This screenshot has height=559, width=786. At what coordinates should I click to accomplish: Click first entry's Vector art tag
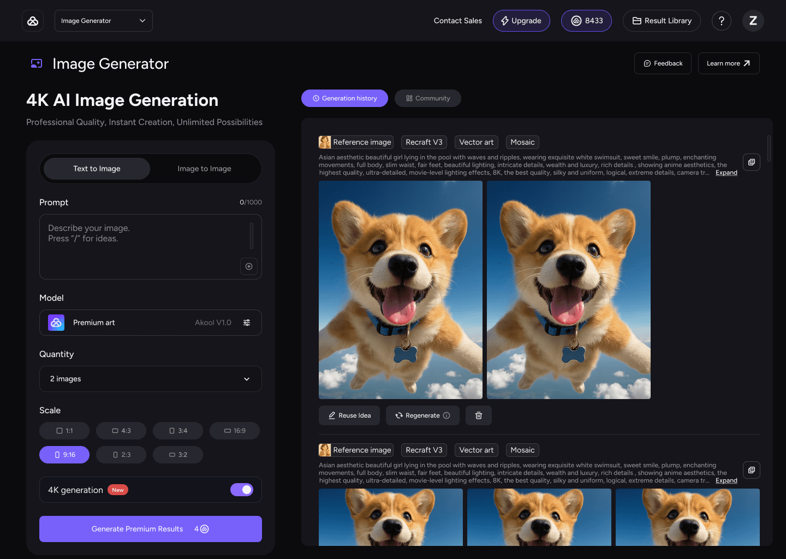click(476, 142)
